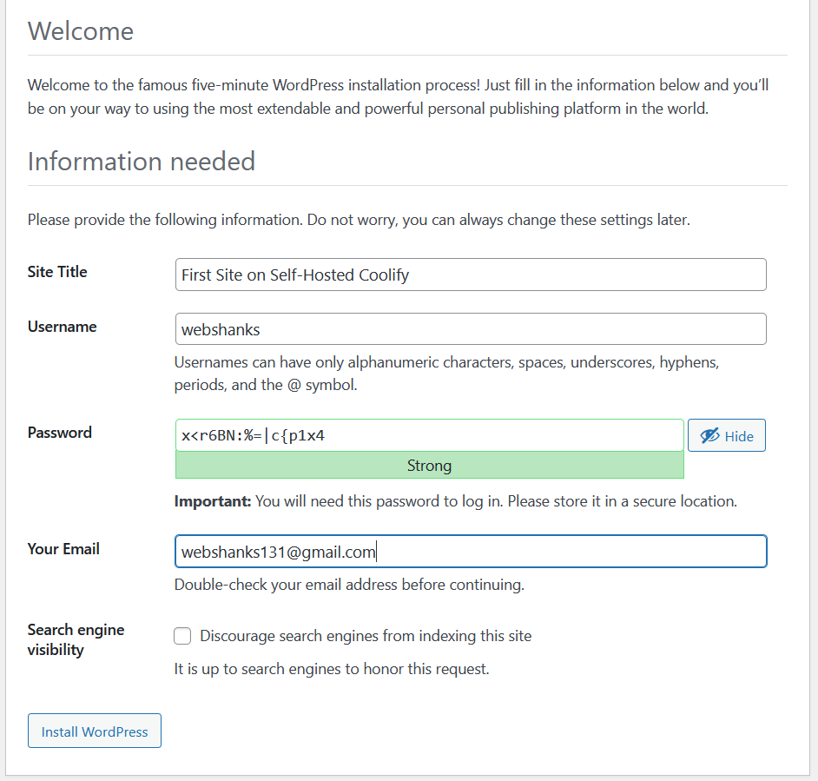
Task: Click the Information needed heading
Action: tap(142, 162)
